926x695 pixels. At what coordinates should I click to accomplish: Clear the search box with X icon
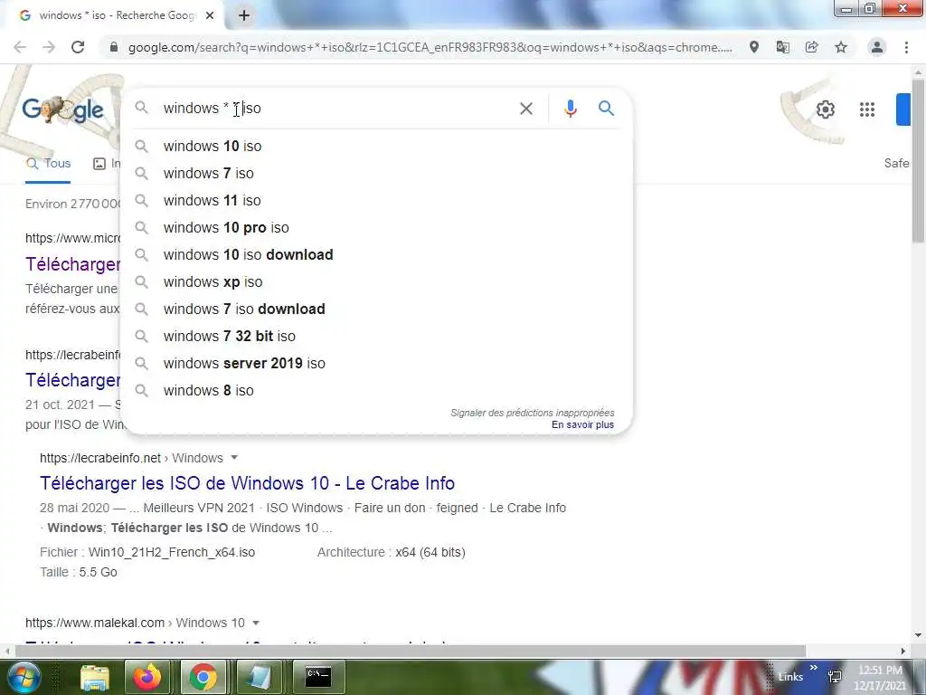[x=525, y=109]
